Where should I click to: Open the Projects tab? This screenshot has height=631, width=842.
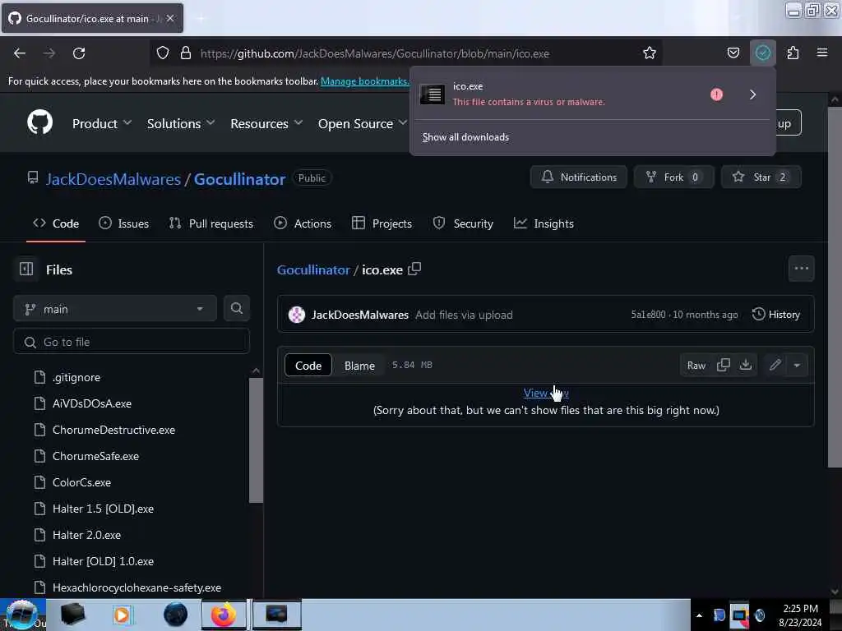coord(382,223)
